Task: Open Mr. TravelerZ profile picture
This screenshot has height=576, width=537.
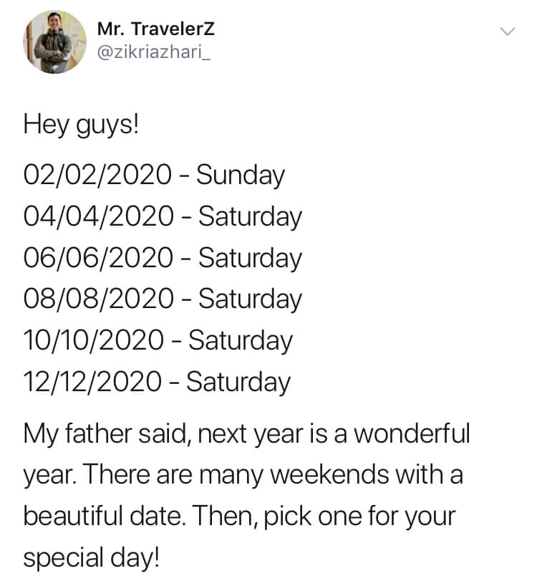Action: [55, 42]
